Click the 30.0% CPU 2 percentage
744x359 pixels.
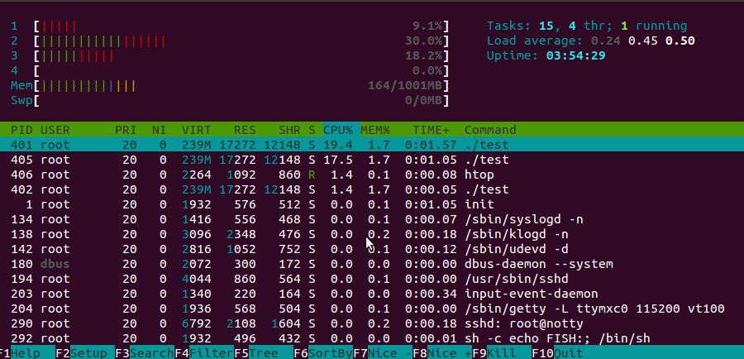click(424, 41)
